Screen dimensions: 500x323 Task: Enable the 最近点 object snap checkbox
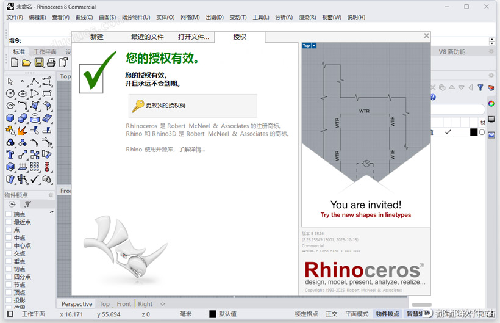pyautogui.click(x=9, y=222)
